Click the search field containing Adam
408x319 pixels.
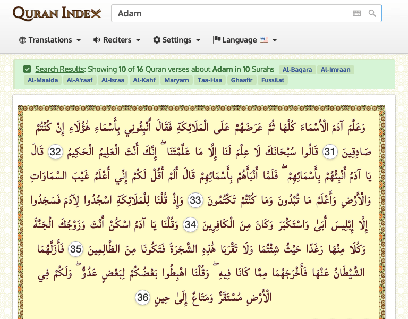click(231, 13)
